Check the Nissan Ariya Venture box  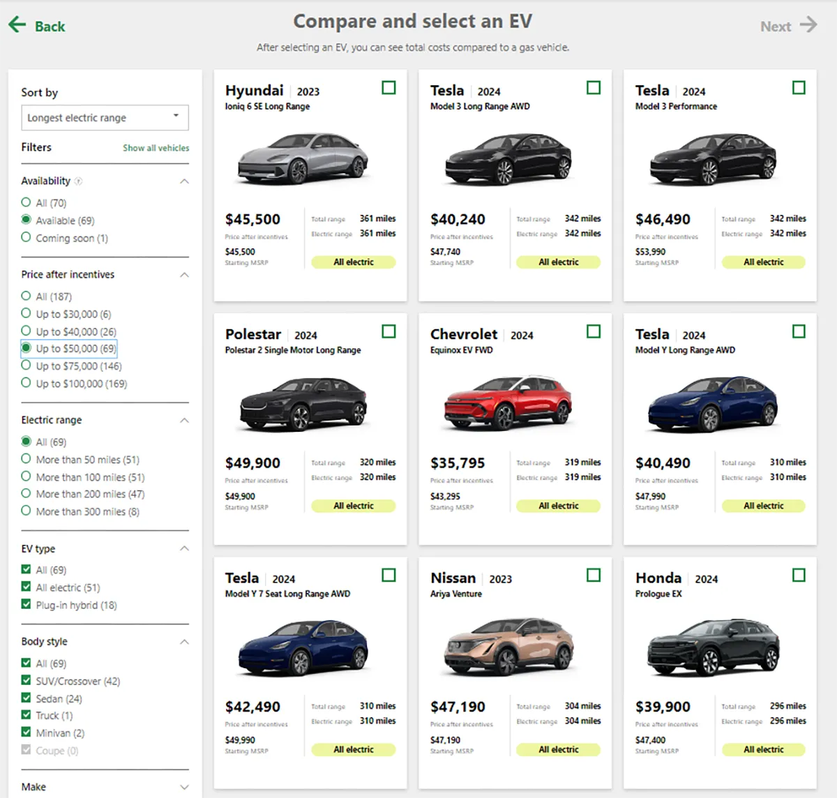594,575
